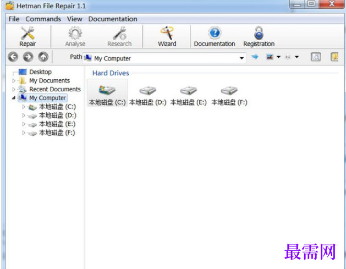Screen dimensions: 346x269
Task: Launch the Wizard tool
Action: tap(167, 36)
